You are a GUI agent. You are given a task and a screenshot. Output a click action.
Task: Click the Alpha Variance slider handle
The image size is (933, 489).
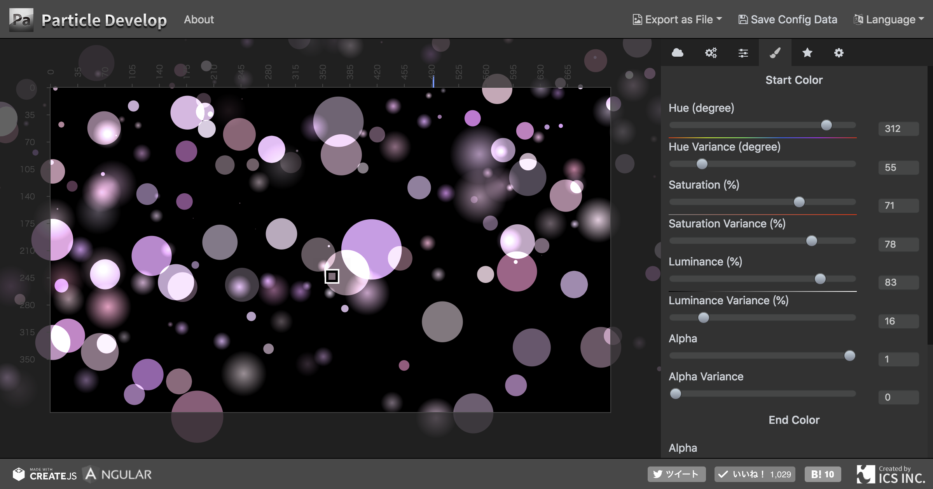pyautogui.click(x=676, y=394)
